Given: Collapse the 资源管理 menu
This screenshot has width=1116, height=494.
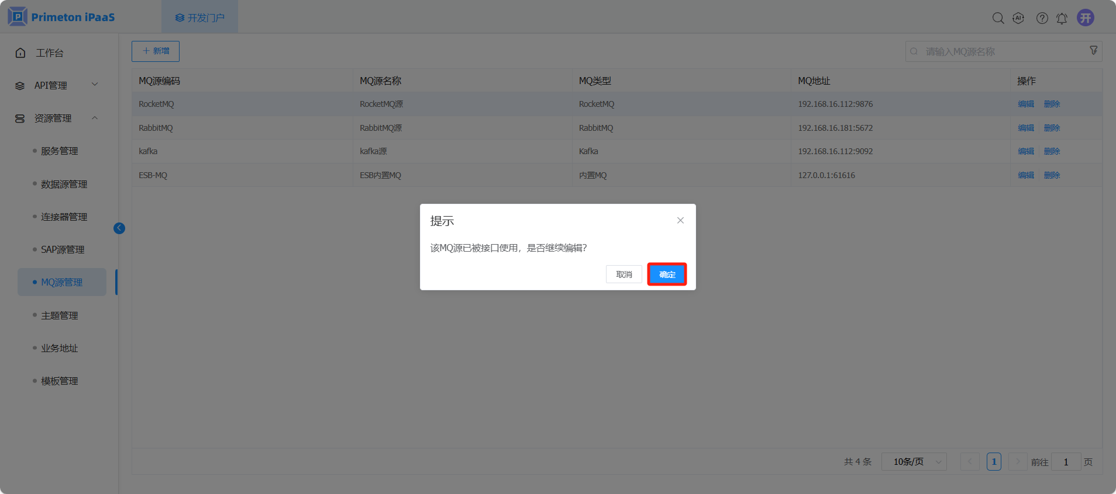Looking at the screenshot, I should click(57, 118).
